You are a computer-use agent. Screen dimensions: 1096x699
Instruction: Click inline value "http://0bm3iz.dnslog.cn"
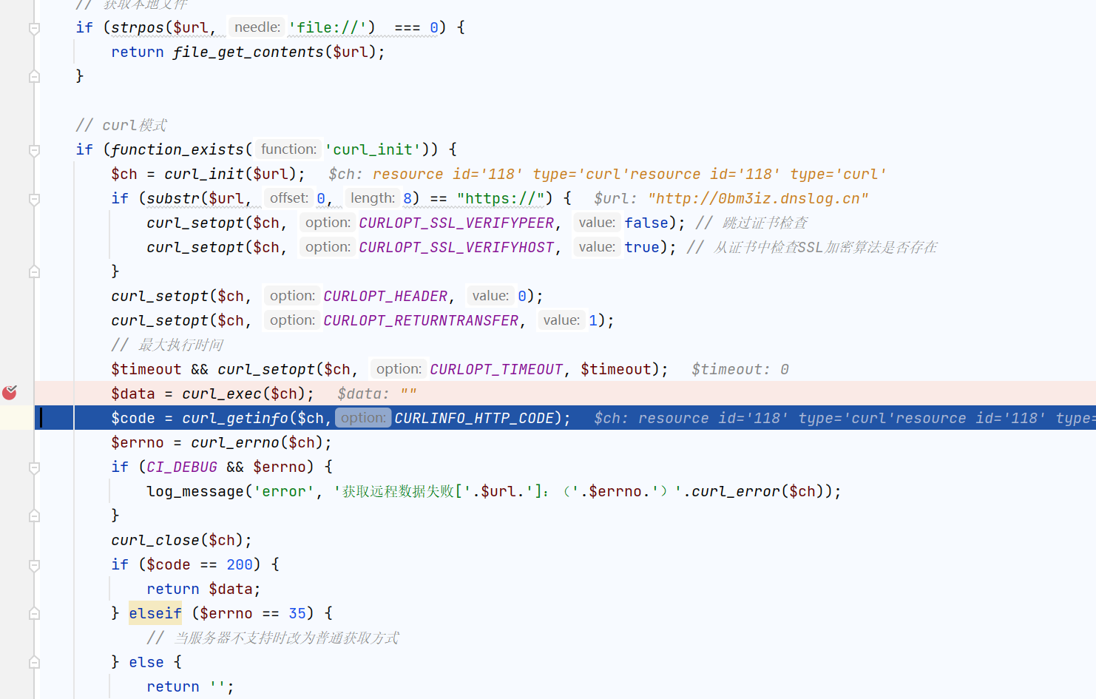point(758,198)
